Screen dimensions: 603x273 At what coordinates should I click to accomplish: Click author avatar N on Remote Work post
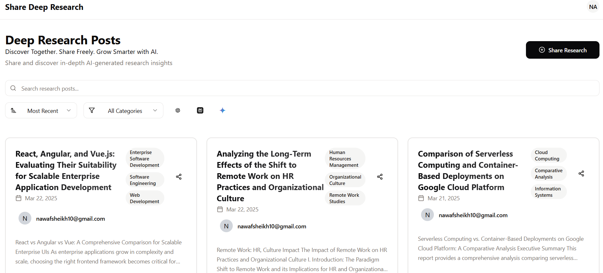(x=226, y=226)
